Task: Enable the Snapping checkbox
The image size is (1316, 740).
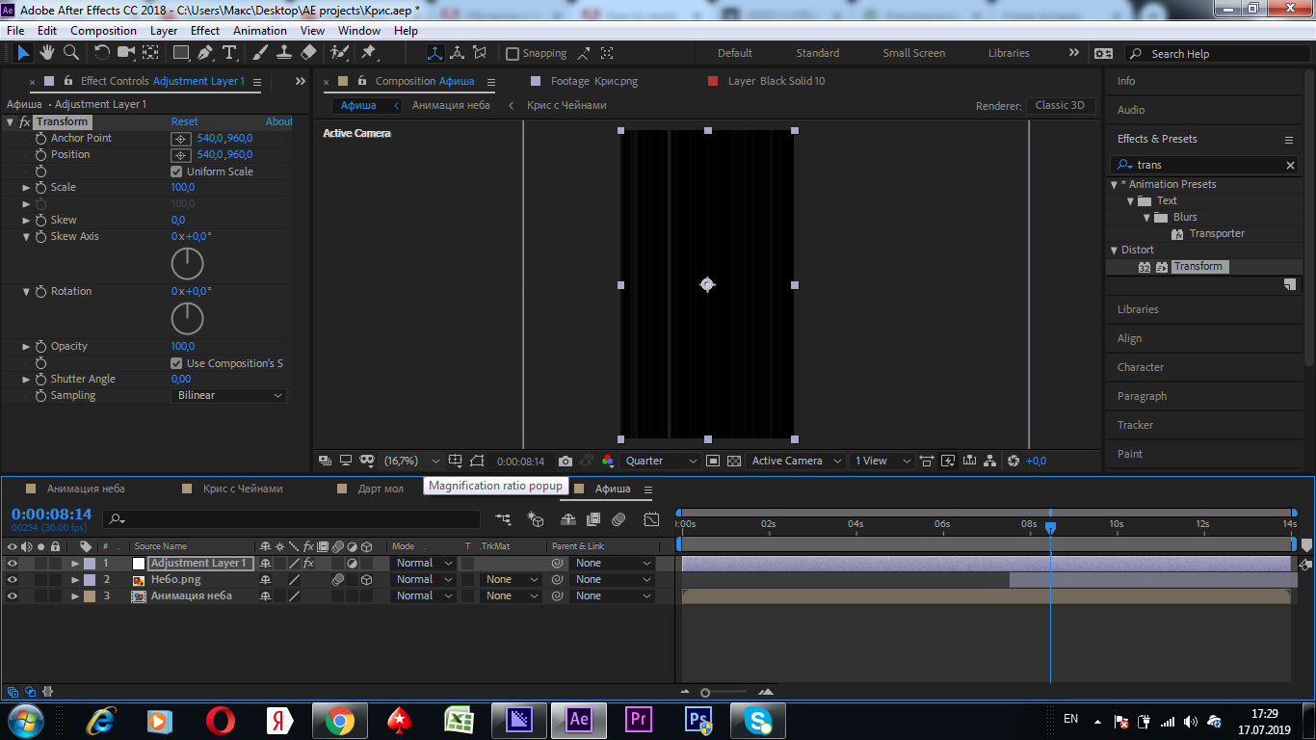Action: (x=513, y=54)
